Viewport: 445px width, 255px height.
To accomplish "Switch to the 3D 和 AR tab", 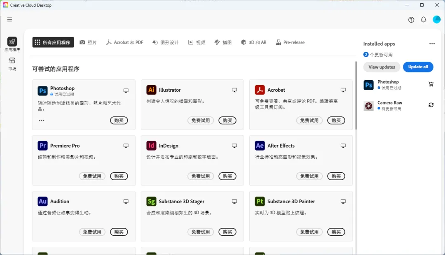I will (x=254, y=42).
